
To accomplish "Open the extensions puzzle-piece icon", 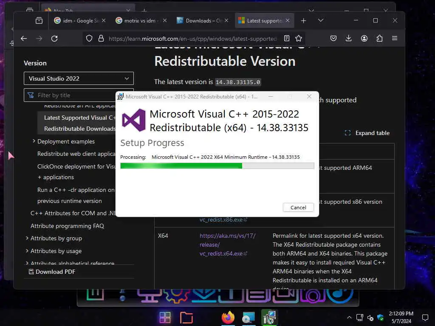I will tap(379, 39).
